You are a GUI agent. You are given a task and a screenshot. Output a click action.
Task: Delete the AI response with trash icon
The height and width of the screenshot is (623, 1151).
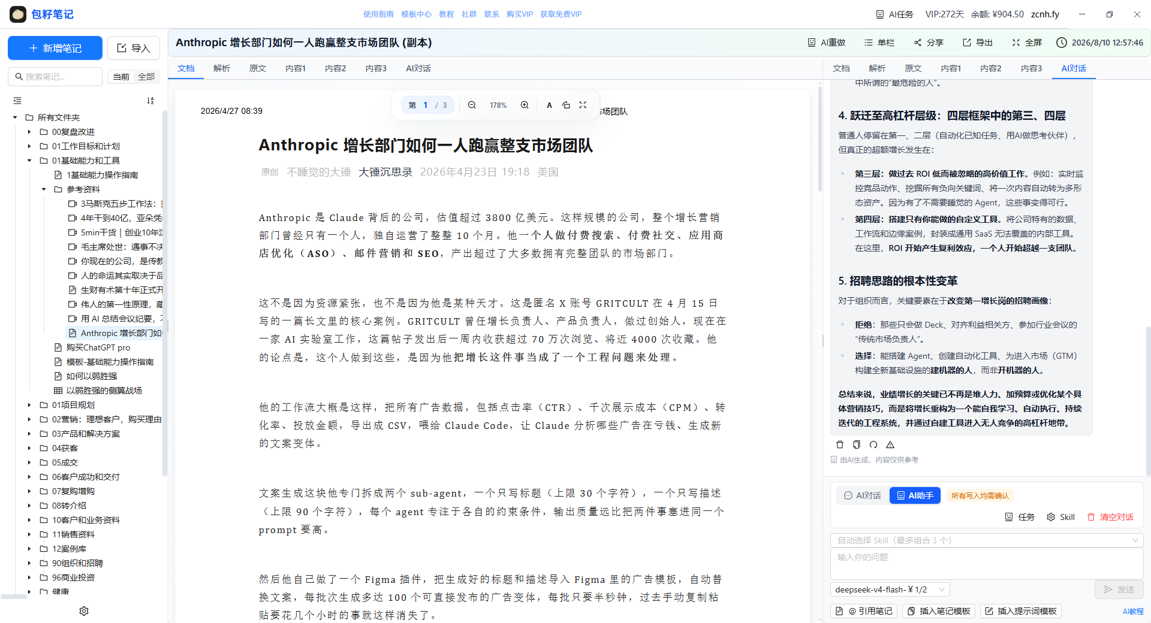840,444
